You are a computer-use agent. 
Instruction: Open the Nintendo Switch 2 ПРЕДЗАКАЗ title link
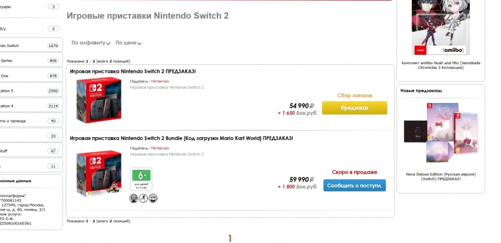pyautogui.click(x=133, y=72)
